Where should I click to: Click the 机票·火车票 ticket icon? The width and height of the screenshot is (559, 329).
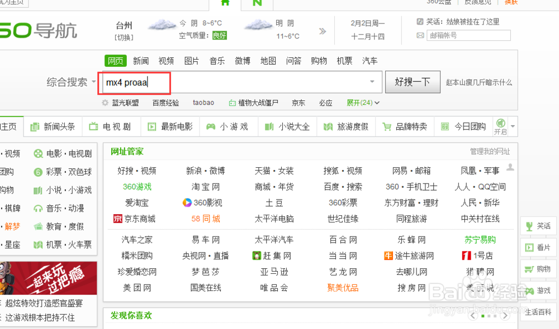(38, 245)
